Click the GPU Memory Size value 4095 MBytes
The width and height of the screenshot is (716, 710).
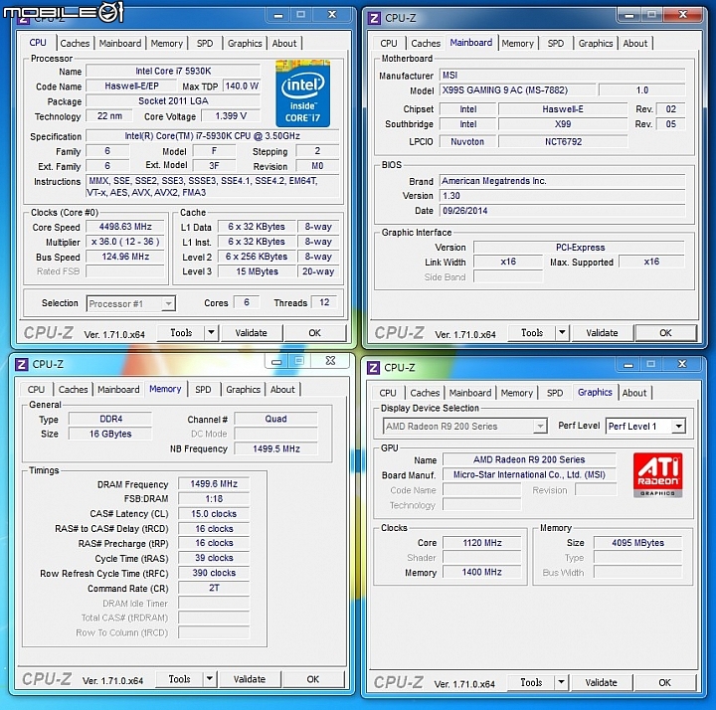[x=637, y=542]
